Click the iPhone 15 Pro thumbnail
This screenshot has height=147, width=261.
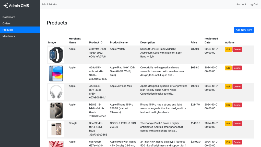[56, 110]
